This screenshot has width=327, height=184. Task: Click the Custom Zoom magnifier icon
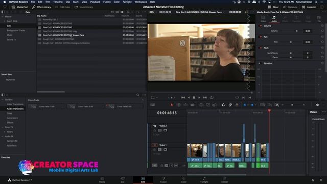click(276, 105)
